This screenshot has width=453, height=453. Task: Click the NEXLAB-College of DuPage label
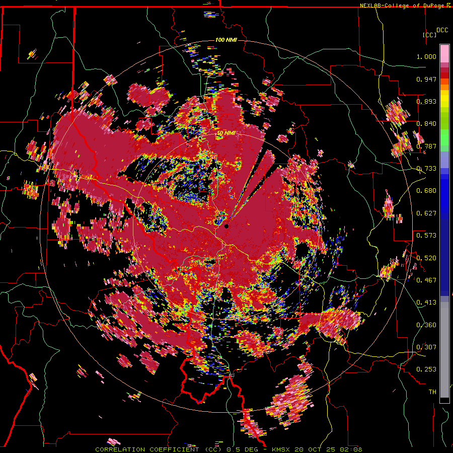403,6
